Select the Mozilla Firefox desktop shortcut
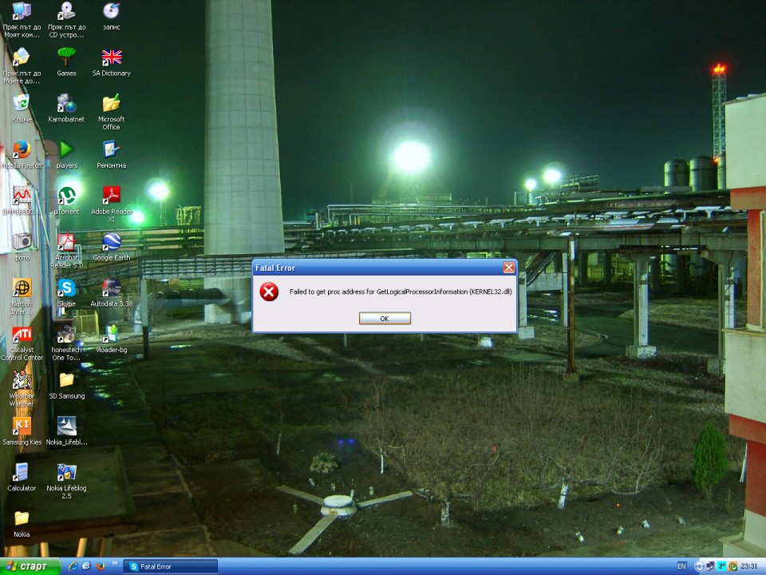Viewport: 766px width, 575px height. tap(22, 154)
